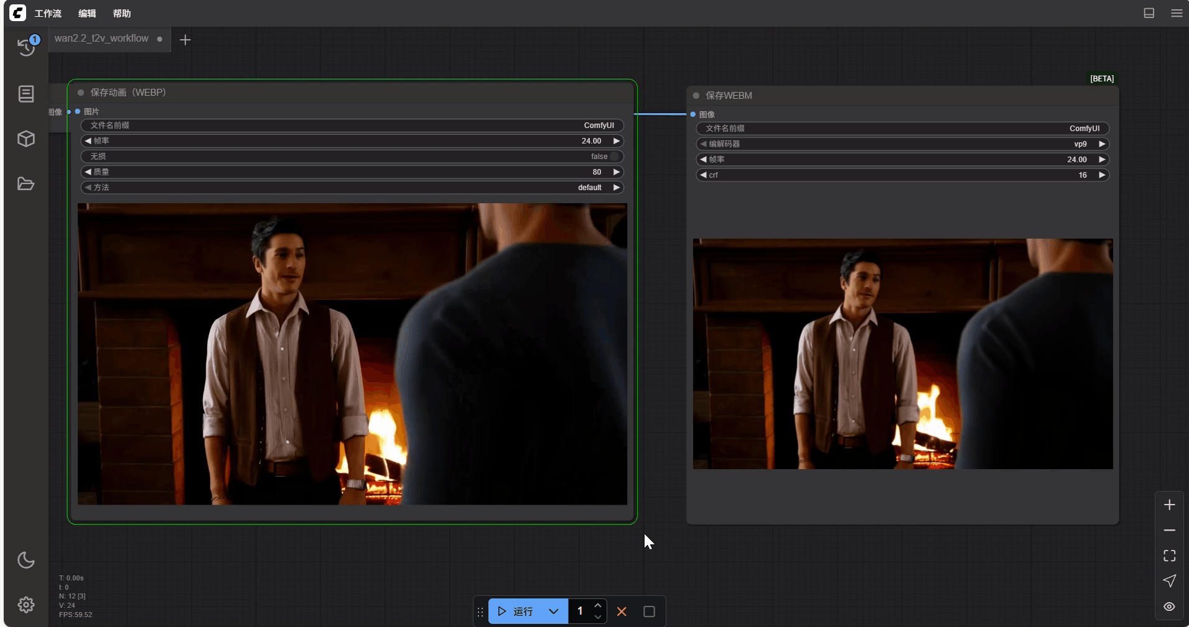Open settings gear icon

26,605
